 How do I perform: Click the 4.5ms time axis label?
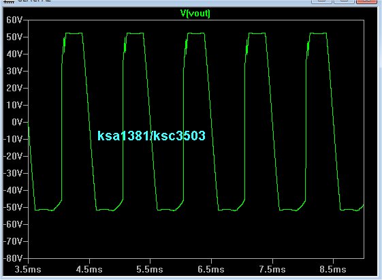point(89,270)
